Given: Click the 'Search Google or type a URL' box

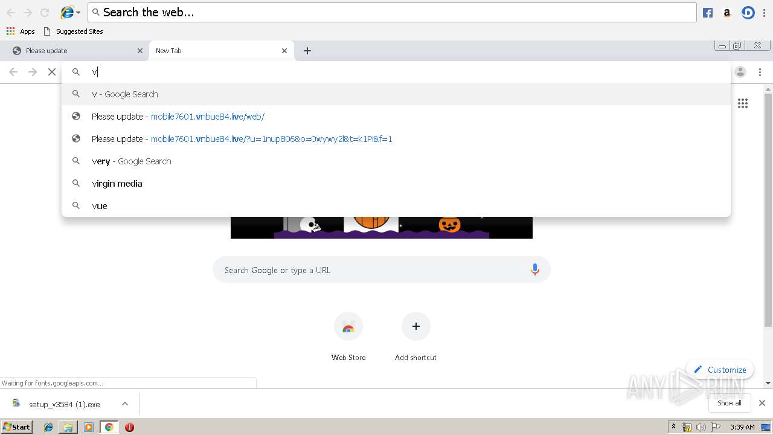Looking at the screenshot, I should tap(382, 270).
